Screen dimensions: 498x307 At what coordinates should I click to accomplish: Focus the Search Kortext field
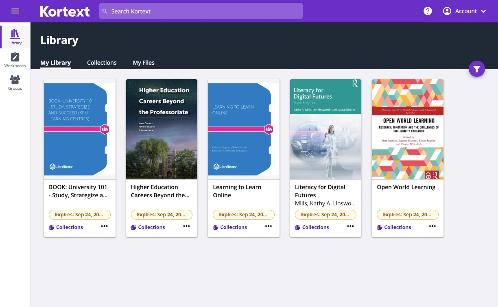pos(201,11)
